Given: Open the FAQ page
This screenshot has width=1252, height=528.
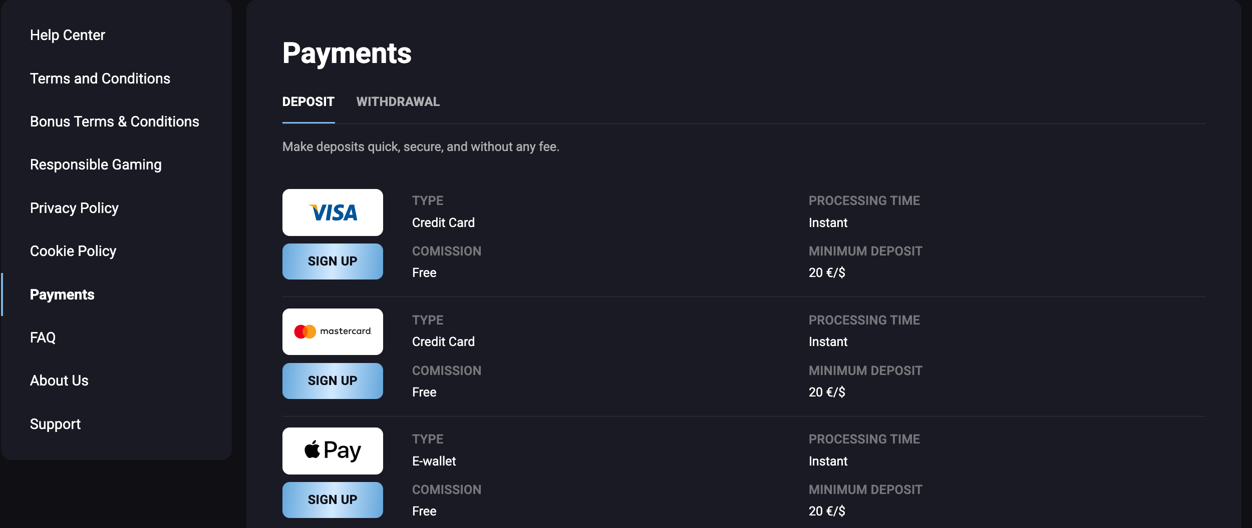Looking at the screenshot, I should (43, 337).
